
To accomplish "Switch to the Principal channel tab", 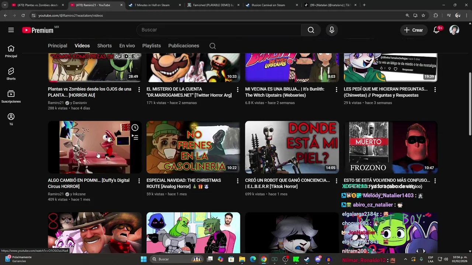I will [58, 46].
